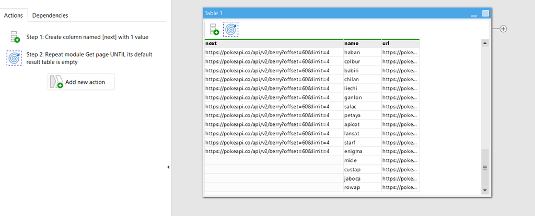
Task: Select the 'ganlon' name cell
Action: [x=363, y=97]
